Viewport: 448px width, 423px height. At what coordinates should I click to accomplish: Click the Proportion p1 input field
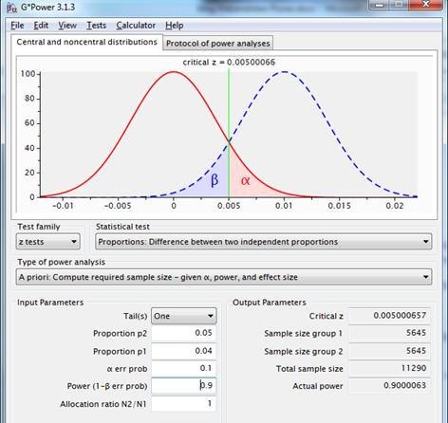click(x=184, y=351)
